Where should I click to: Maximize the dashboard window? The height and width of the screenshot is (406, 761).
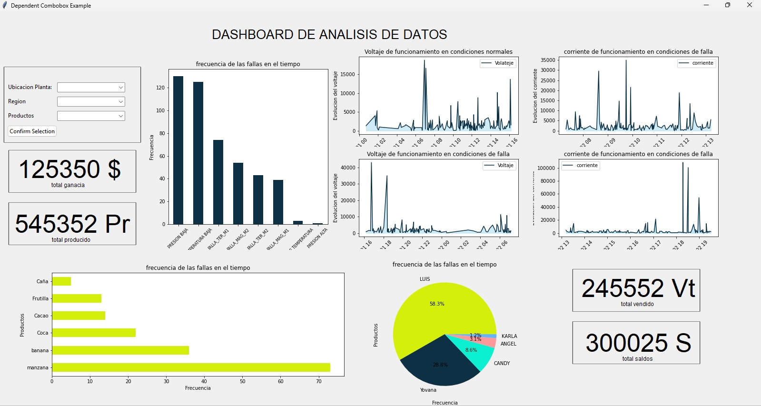[x=728, y=5]
